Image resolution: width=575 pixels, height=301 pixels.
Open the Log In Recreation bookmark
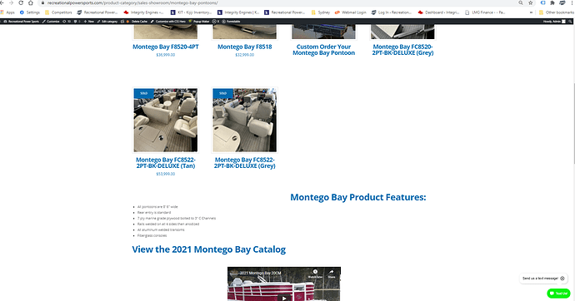pyautogui.click(x=392, y=12)
